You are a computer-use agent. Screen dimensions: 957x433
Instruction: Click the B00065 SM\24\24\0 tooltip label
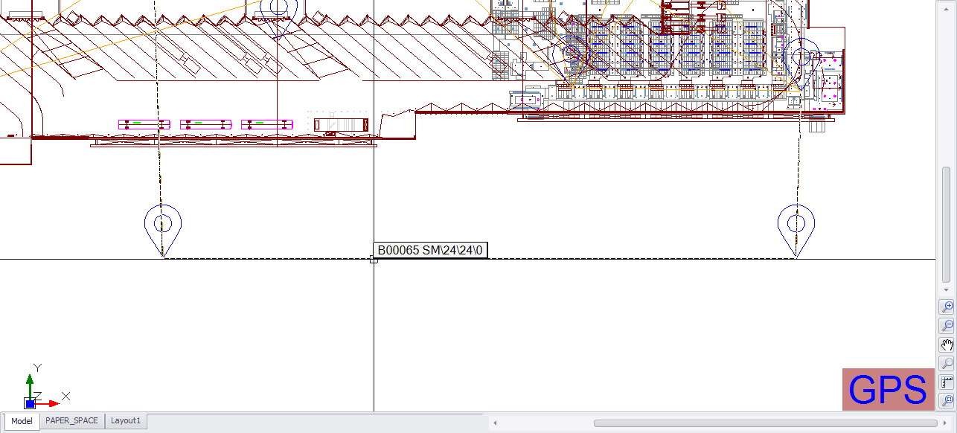pos(432,251)
